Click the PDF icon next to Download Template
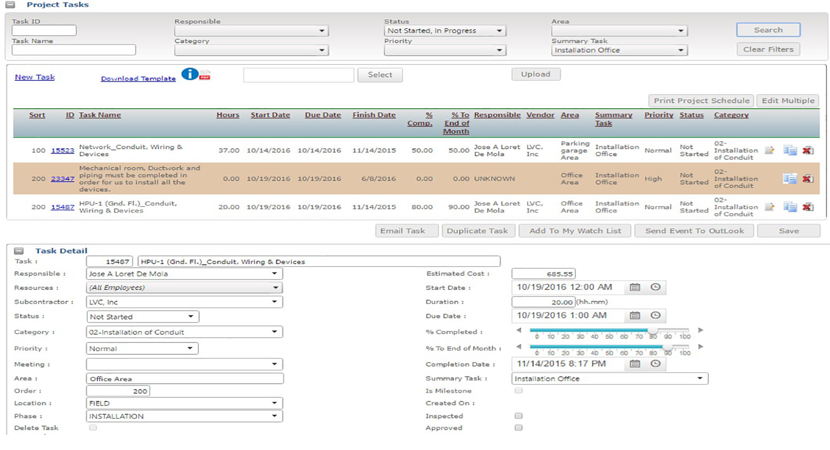830x450 pixels. 205,76
